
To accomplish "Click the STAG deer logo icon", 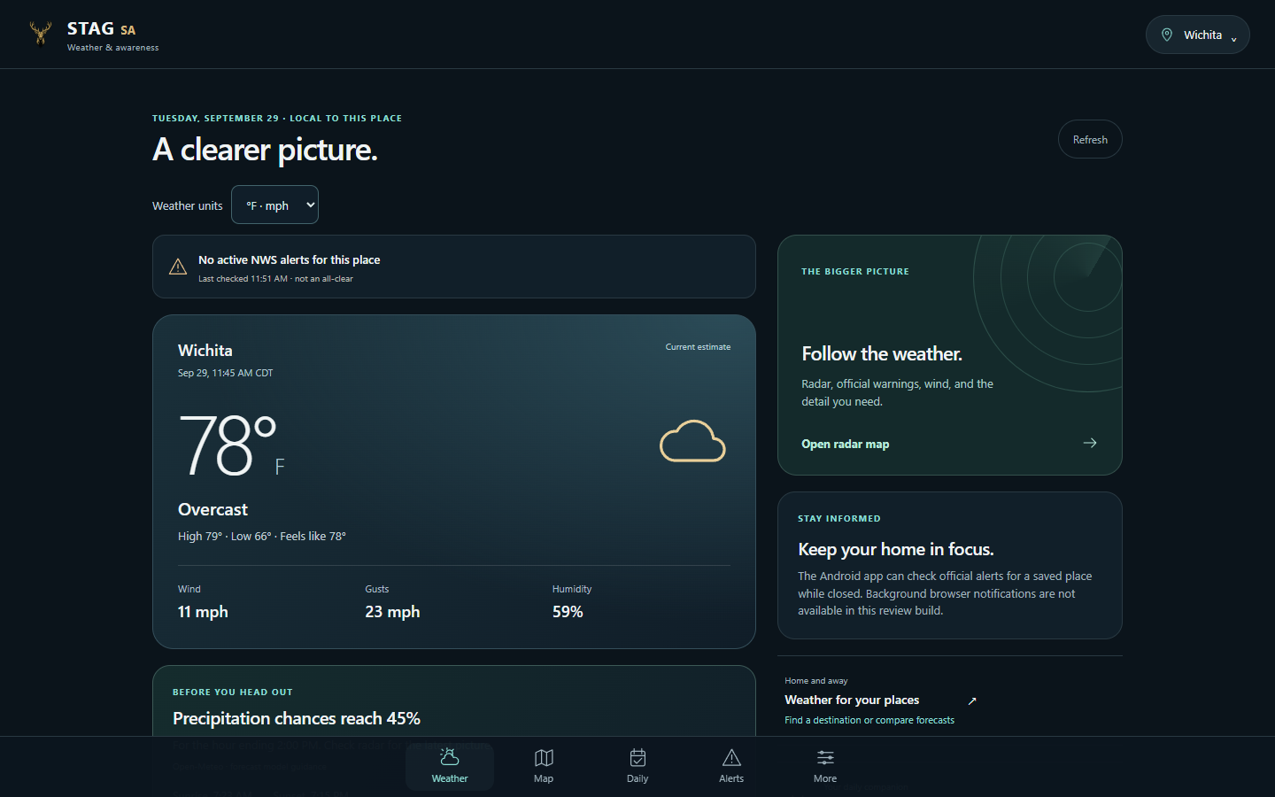I will coord(40,34).
